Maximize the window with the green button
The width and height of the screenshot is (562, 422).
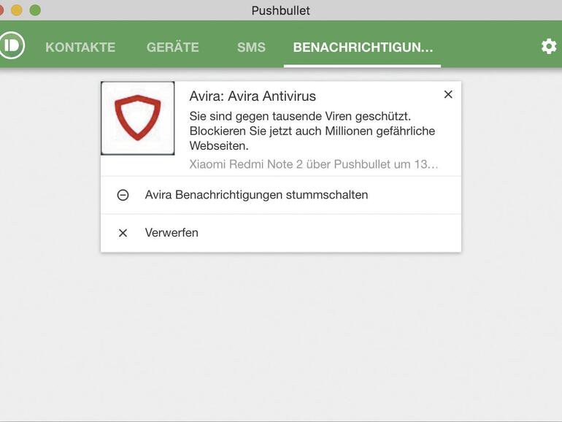click(35, 10)
